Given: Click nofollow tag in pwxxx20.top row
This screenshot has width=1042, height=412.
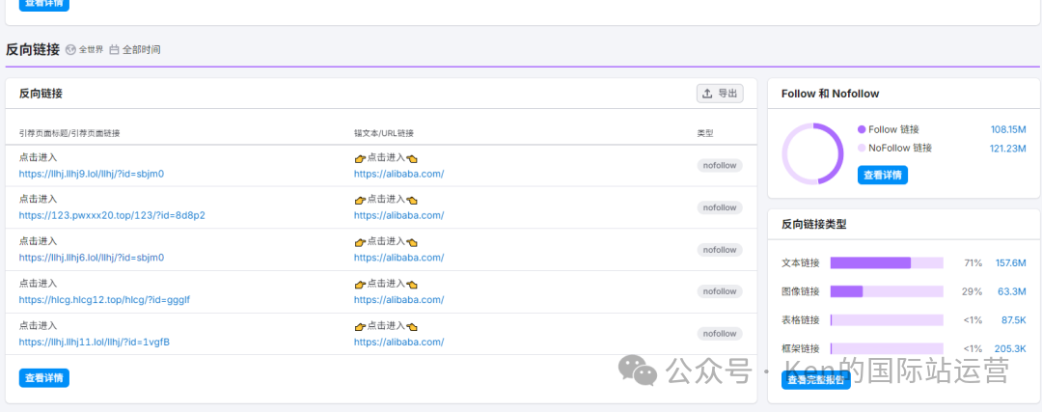Looking at the screenshot, I should pos(720,207).
